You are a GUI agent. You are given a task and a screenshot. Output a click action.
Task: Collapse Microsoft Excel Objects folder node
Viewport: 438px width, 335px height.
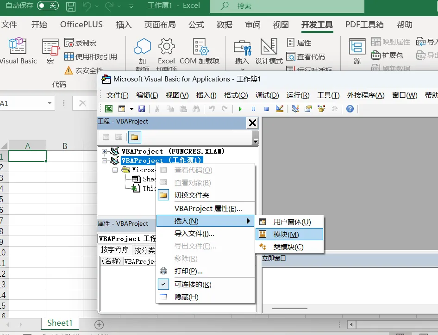pos(115,170)
